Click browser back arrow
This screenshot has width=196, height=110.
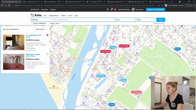[2, 5]
